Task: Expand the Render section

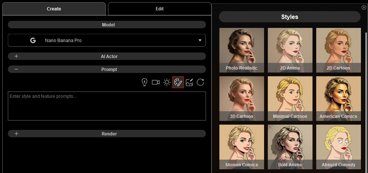Action: (x=107, y=134)
